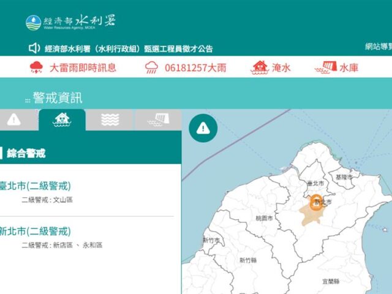Click 桃園市 label on the map
Screen dimensions: 392x294
tap(264, 218)
